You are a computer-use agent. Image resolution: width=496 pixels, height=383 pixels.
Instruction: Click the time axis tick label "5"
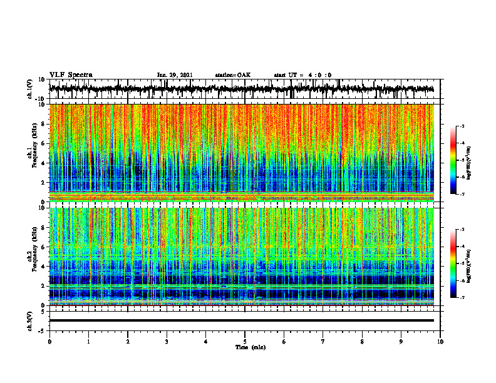[245, 342]
